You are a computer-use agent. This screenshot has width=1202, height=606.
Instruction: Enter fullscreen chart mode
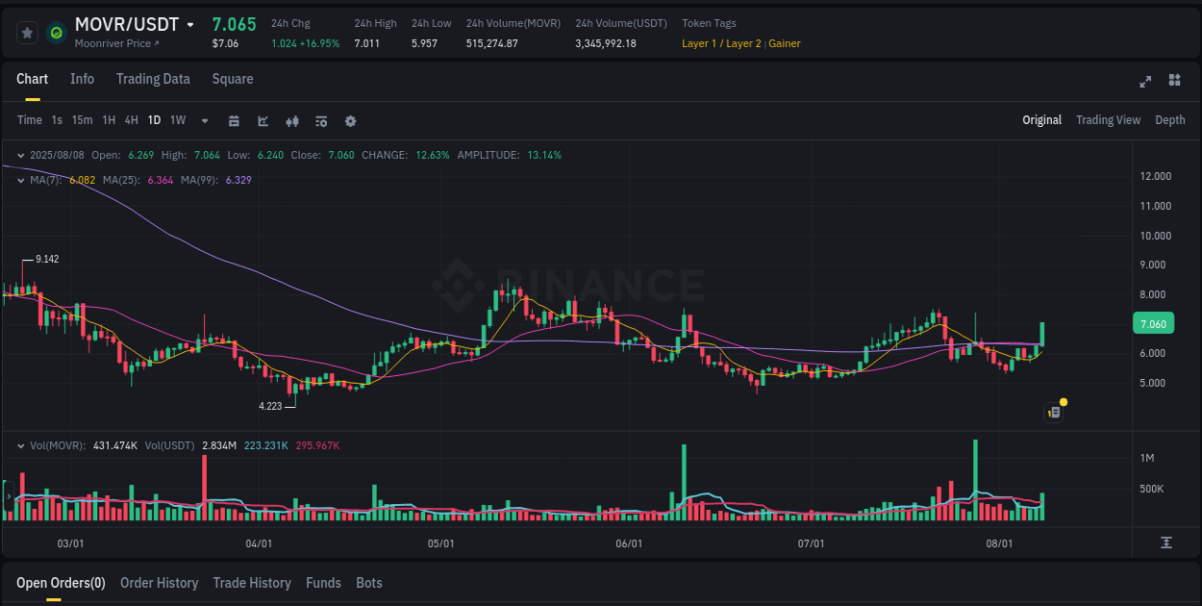tap(1145, 82)
